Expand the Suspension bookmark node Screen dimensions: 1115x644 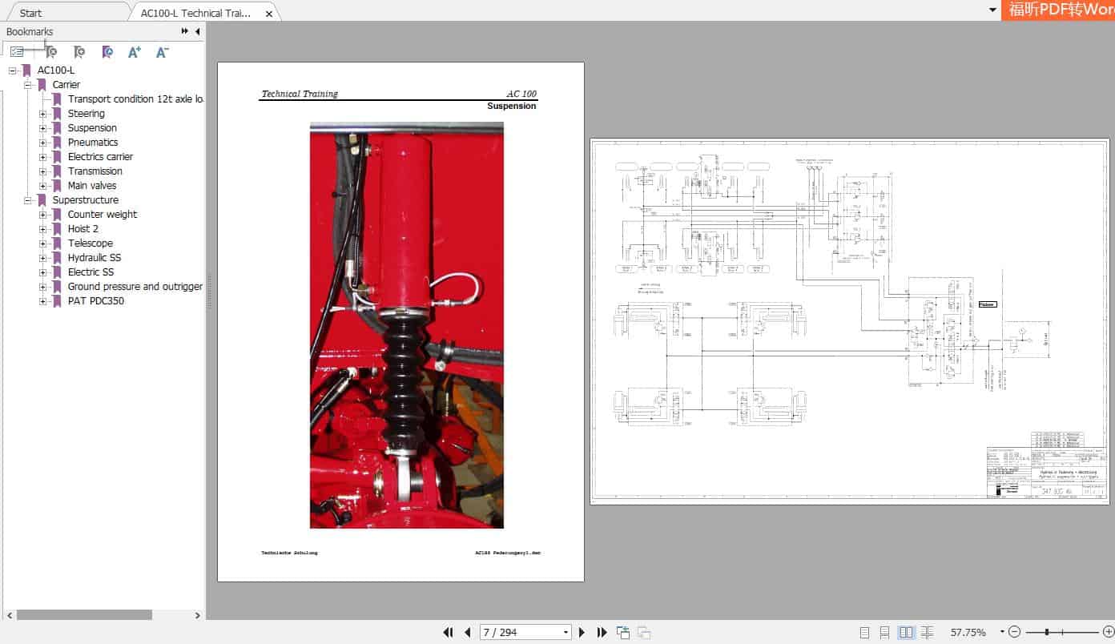(42, 127)
